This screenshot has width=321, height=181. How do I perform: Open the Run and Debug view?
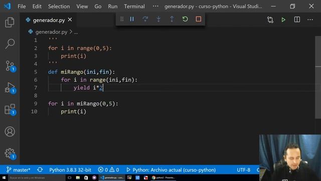point(10,87)
